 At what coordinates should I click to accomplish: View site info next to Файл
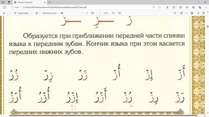click(x=12, y=7)
